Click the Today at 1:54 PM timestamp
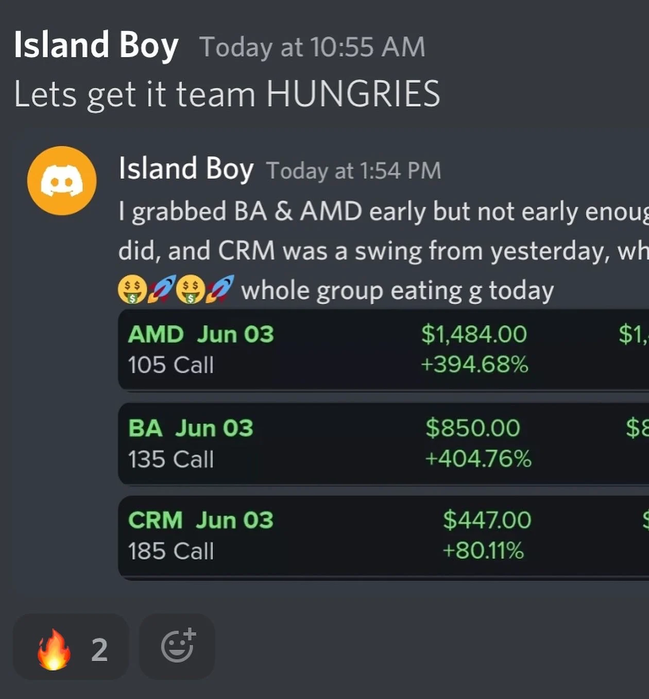Viewport: 649px width, 699px height. coord(353,171)
